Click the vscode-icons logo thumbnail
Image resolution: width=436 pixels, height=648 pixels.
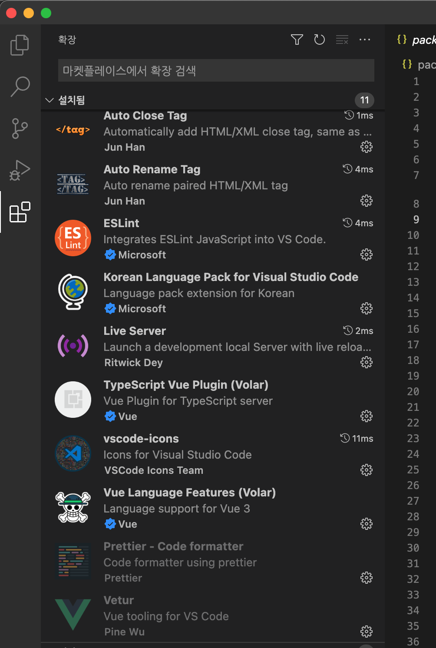(x=73, y=453)
